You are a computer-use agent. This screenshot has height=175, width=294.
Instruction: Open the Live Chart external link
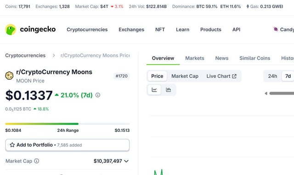tap(221, 76)
